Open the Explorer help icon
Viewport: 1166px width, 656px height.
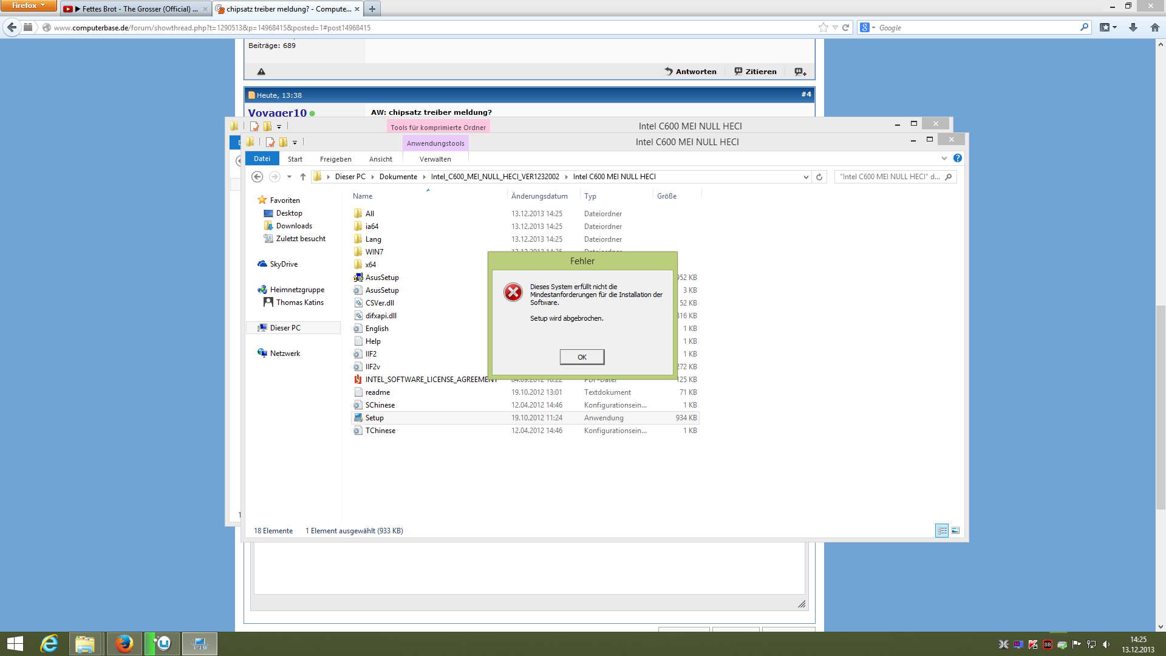[x=958, y=158]
